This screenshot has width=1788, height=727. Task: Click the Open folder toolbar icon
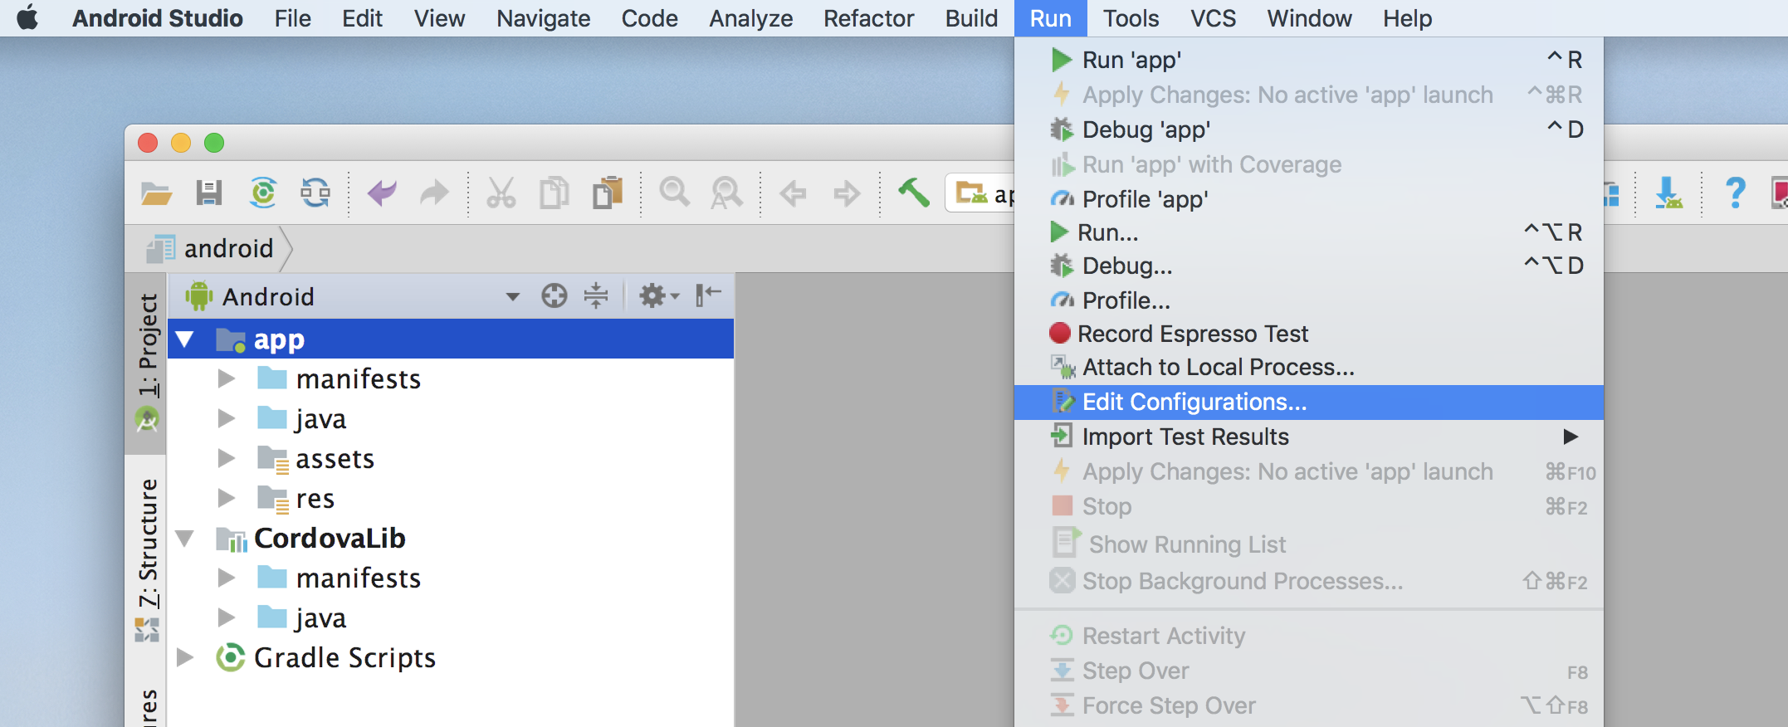156,193
